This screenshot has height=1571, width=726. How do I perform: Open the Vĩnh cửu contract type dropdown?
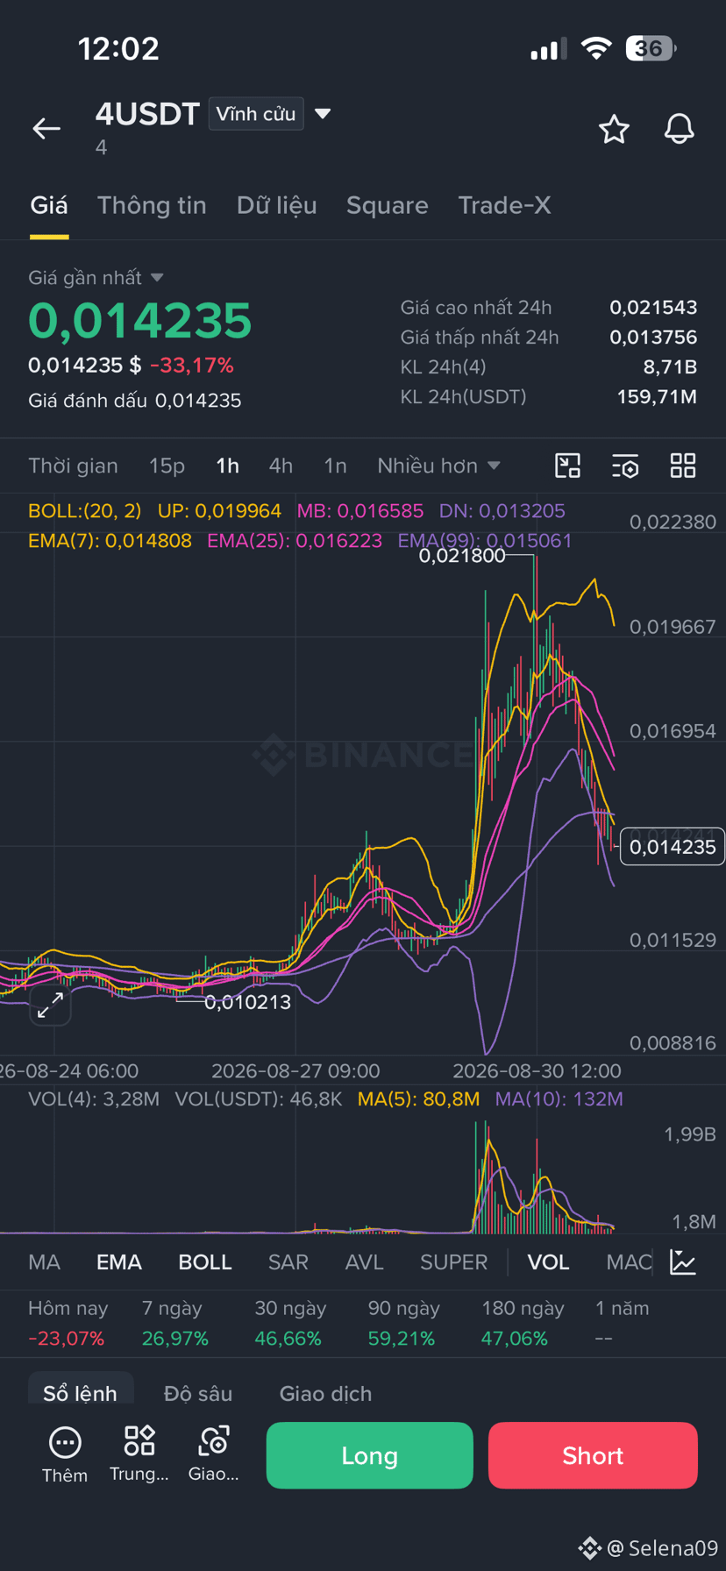[x=256, y=114]
